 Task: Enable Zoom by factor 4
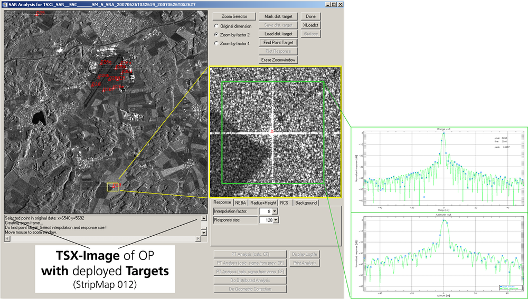pyautogui.click(x=216, y=43)
